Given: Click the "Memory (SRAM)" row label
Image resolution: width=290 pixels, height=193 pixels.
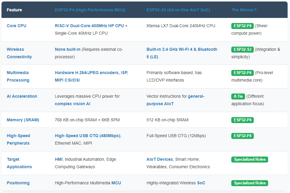Looking at the screenshot, I should tap(23, 120).
